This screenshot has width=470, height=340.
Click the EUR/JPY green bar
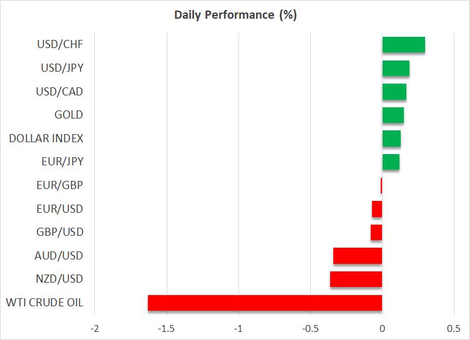[x=391, y=162]
